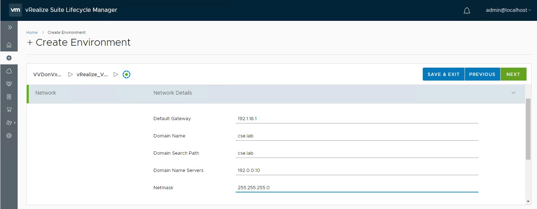
Task: Click the Create Environment plus icon in sidebar
Action: [9, 58]
